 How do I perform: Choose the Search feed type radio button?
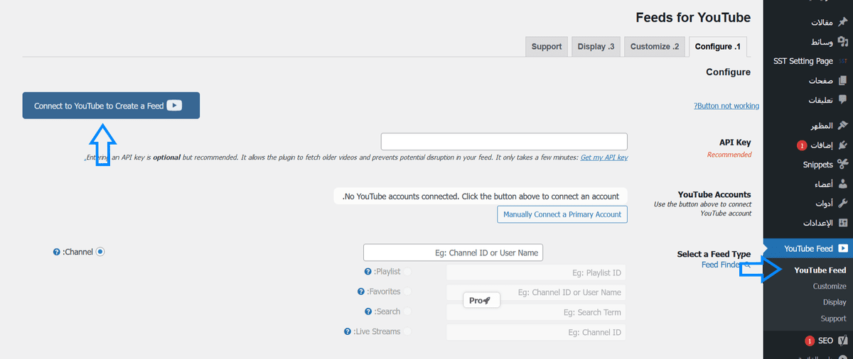[407, 311]
